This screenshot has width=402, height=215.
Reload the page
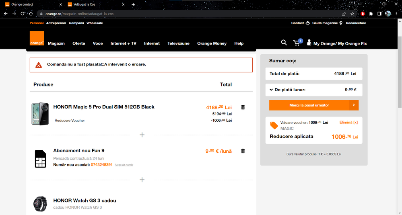tap(23, 14)
